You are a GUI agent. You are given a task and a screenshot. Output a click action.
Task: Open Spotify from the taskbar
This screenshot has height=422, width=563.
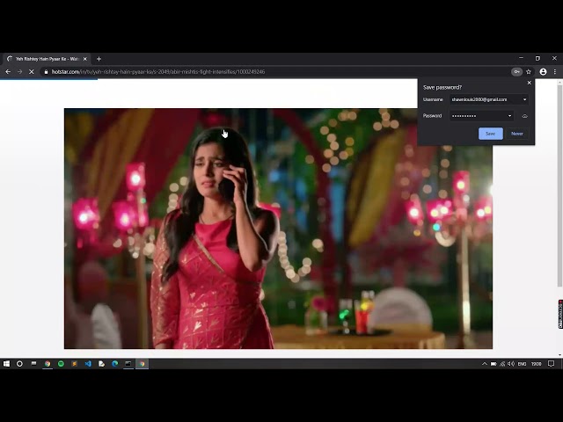pyautogui.click(x=61, y=363)
